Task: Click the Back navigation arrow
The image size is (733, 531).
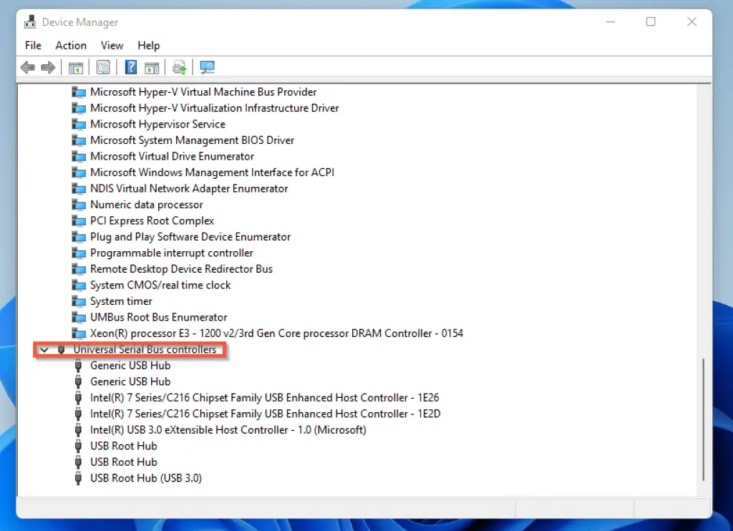Action: (27, 67)
